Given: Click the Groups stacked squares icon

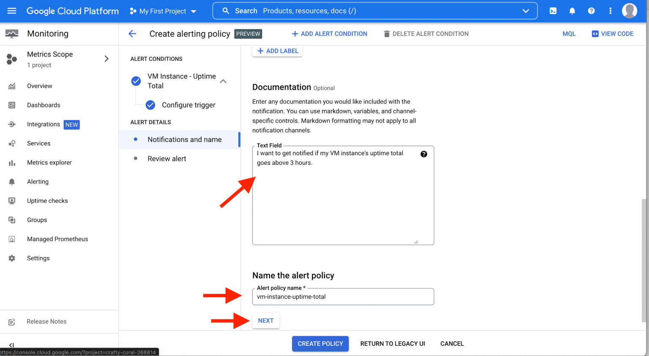Looking at the screenshot, I should coord(12,220).
